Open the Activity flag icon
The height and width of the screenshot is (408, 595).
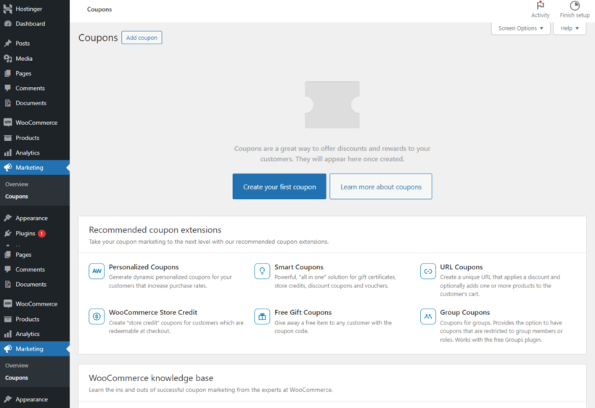(540, 6)
